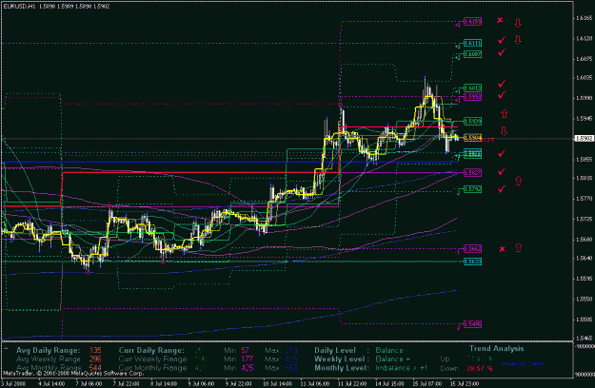Click the up arrow beside the 1.5662 level
This screenshot has width=595, height=388.
click(x=518, y=247)
